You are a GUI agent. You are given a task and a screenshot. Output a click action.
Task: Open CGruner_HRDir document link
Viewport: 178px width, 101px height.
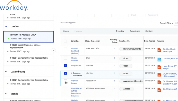(170, 59)
